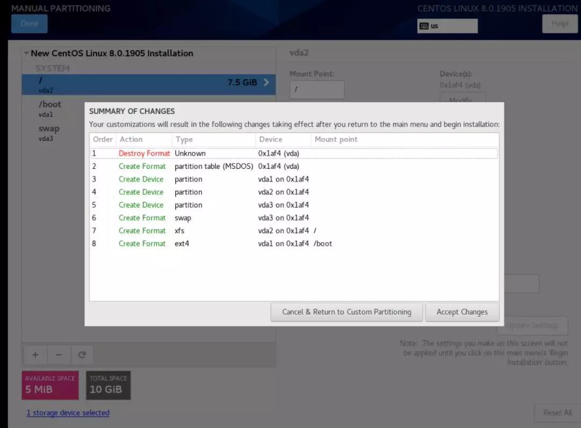Viewport: 581px width, 428px height.
Task: Click the /boot mount point cell in row 8
Action: coord(323,244)
